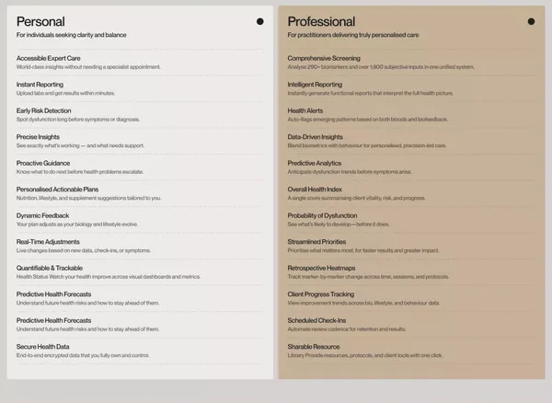The width and height of the screenshot is (552, 403).
Task: Click the Quantifiable & Trackable feature
Action: point(50,268)
